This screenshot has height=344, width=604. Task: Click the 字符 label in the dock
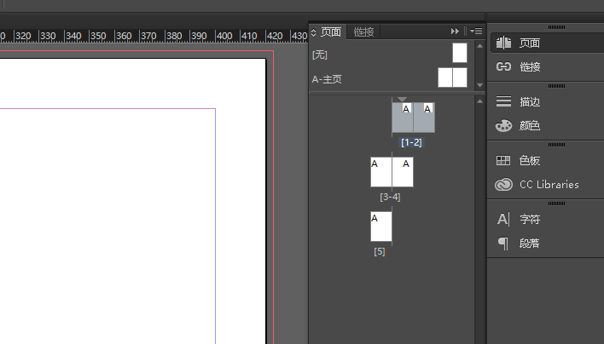(x=530, y=220)
